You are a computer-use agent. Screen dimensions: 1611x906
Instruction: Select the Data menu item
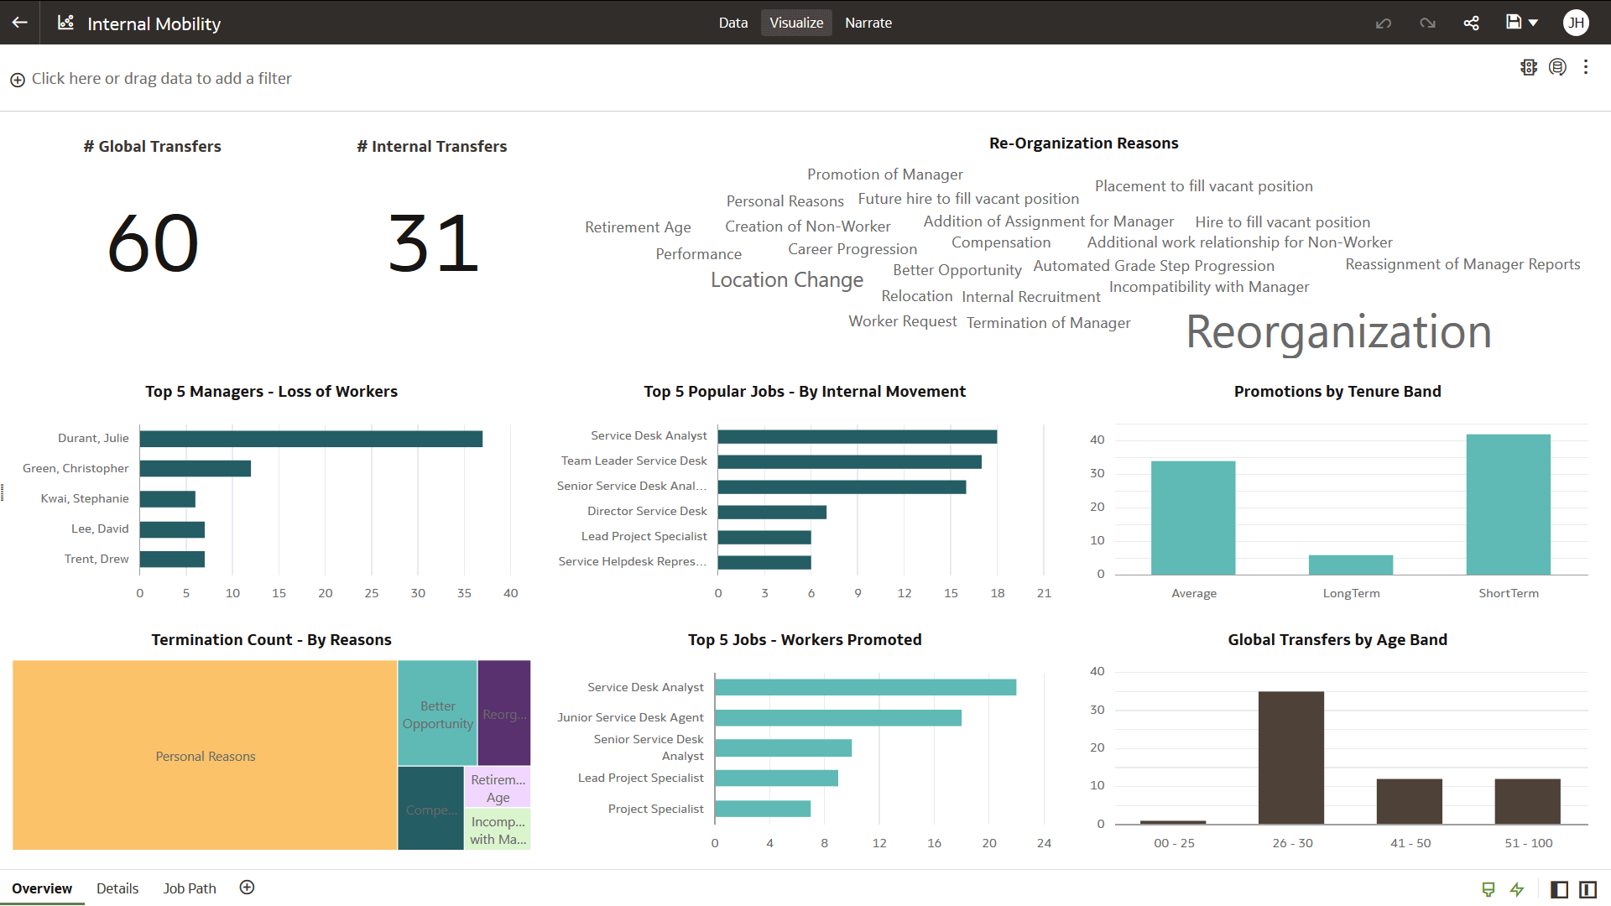tap(733, 23)
